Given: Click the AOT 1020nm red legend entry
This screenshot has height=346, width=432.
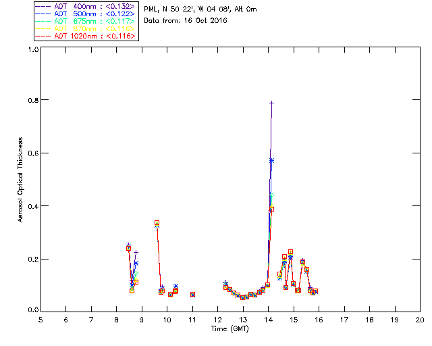Looking at the screenshot, I should tap(86, 36).
